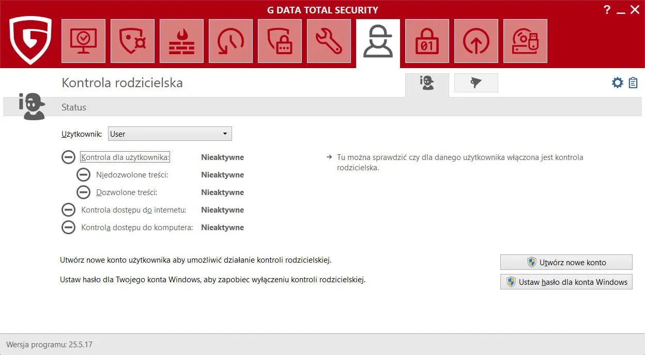Open the Password Manager shield-lock icon
Viewport: 645px width, 355px height.
[x=280, y=41]
